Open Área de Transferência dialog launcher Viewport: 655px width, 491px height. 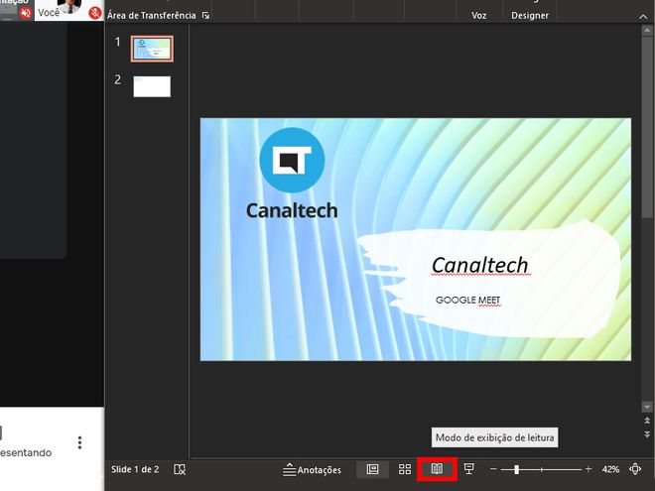pos(205,16)
